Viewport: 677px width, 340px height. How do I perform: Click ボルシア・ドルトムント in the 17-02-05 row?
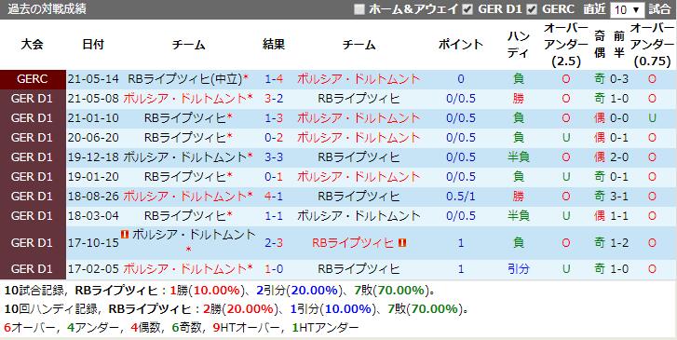point(184,268)
